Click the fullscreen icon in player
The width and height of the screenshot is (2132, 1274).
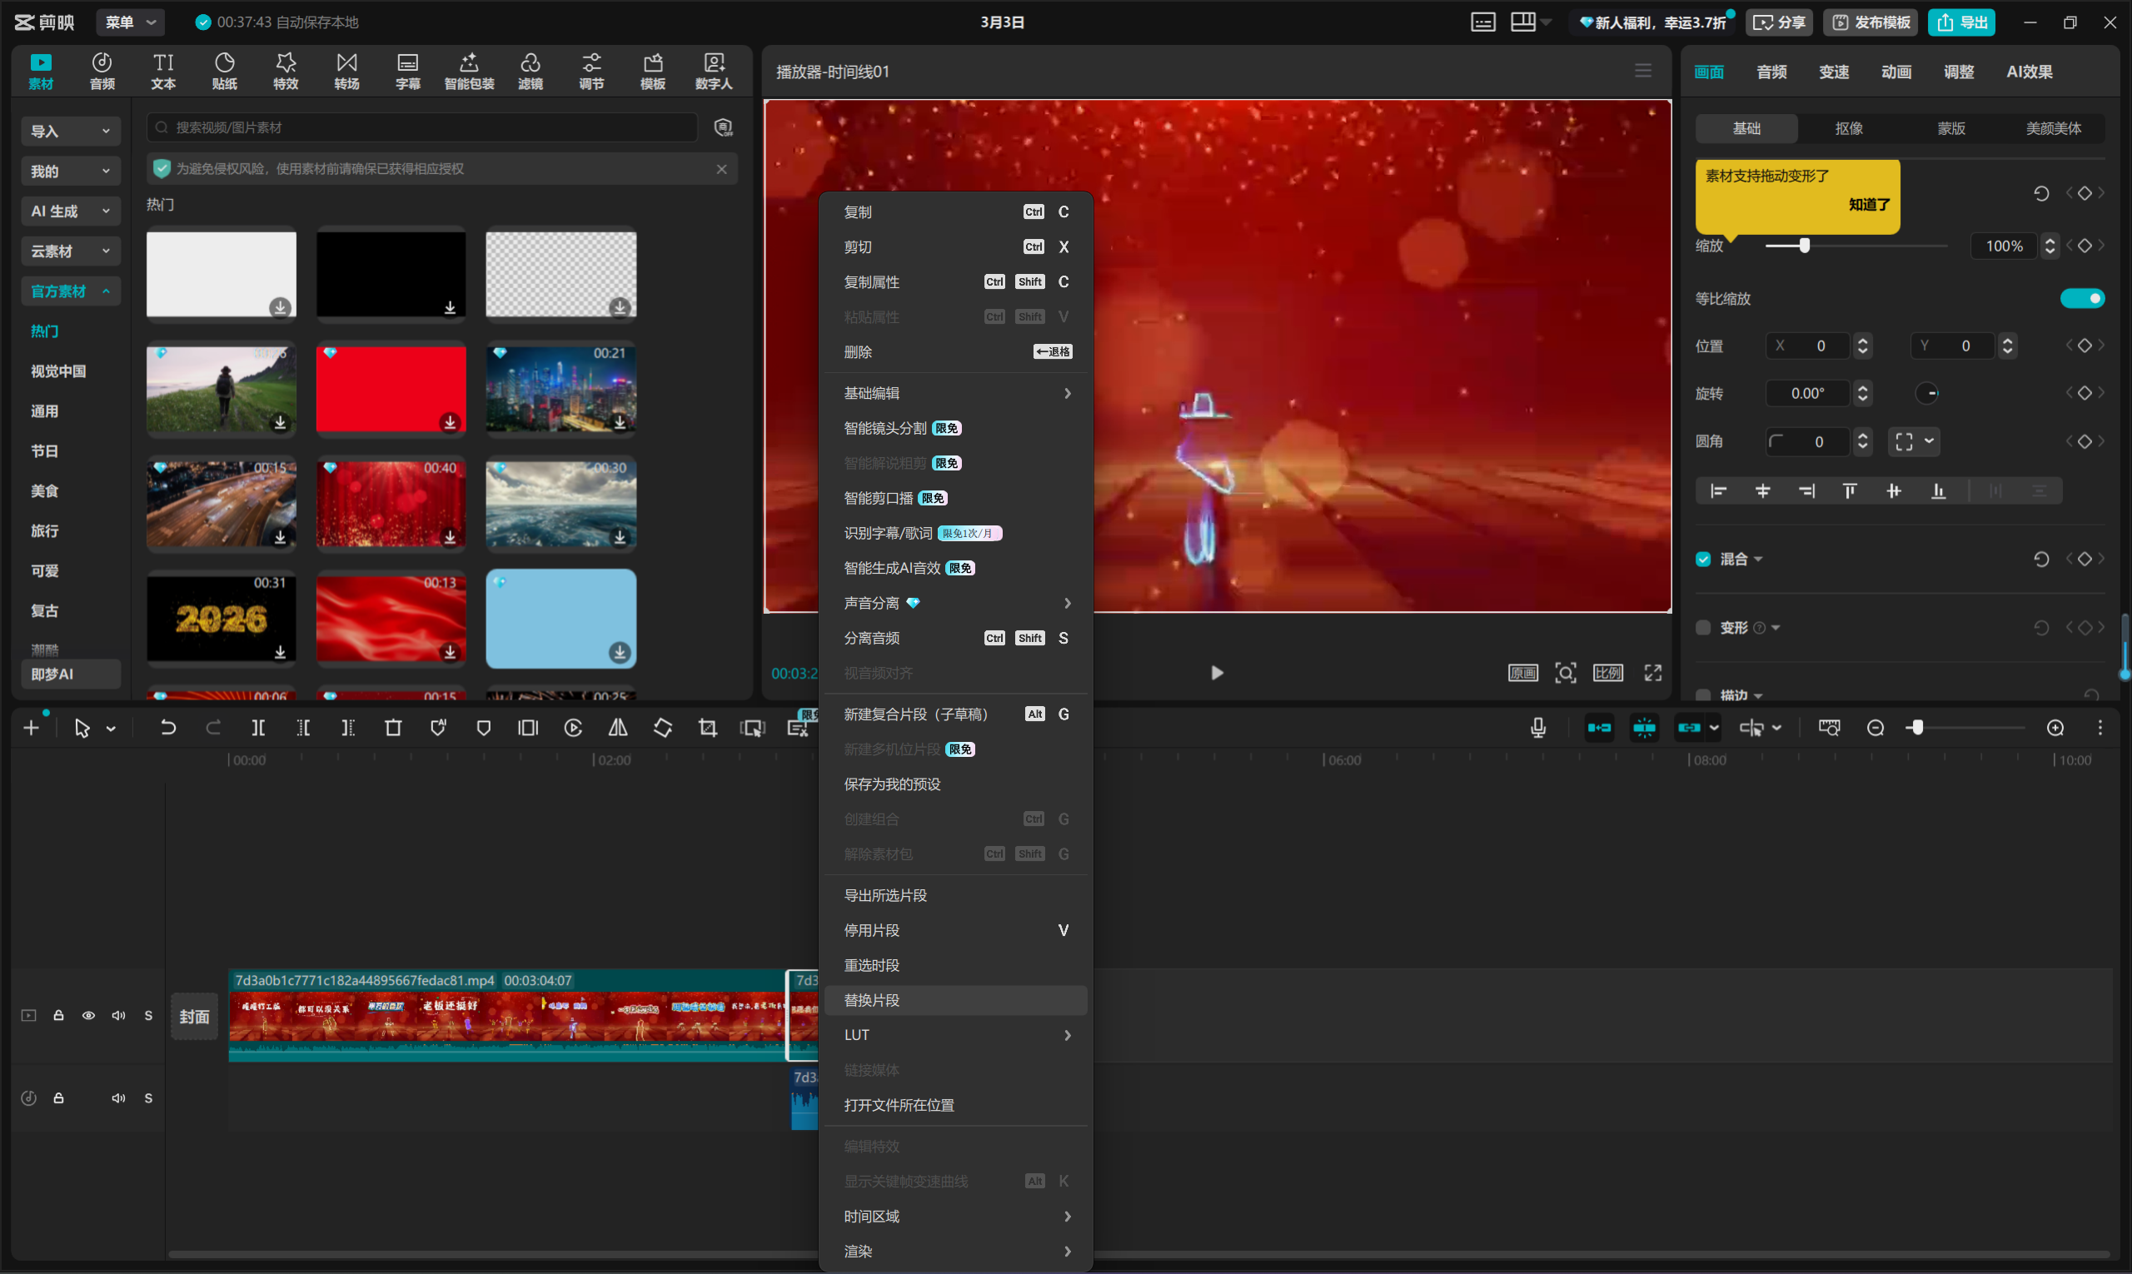point(1653,673)
